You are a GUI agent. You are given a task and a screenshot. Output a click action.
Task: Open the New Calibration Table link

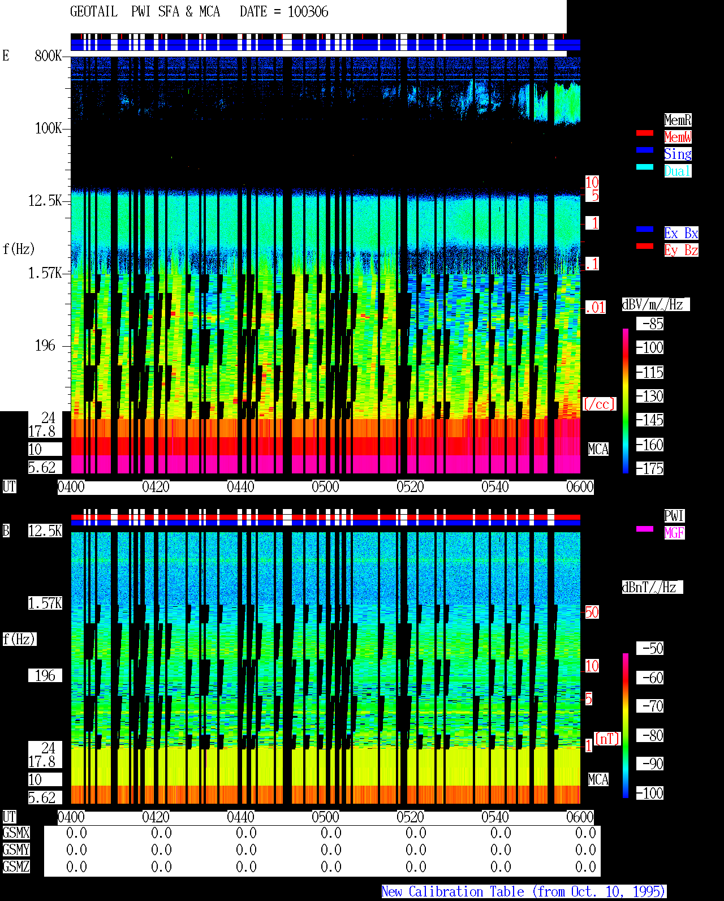(x=524, y=891)
